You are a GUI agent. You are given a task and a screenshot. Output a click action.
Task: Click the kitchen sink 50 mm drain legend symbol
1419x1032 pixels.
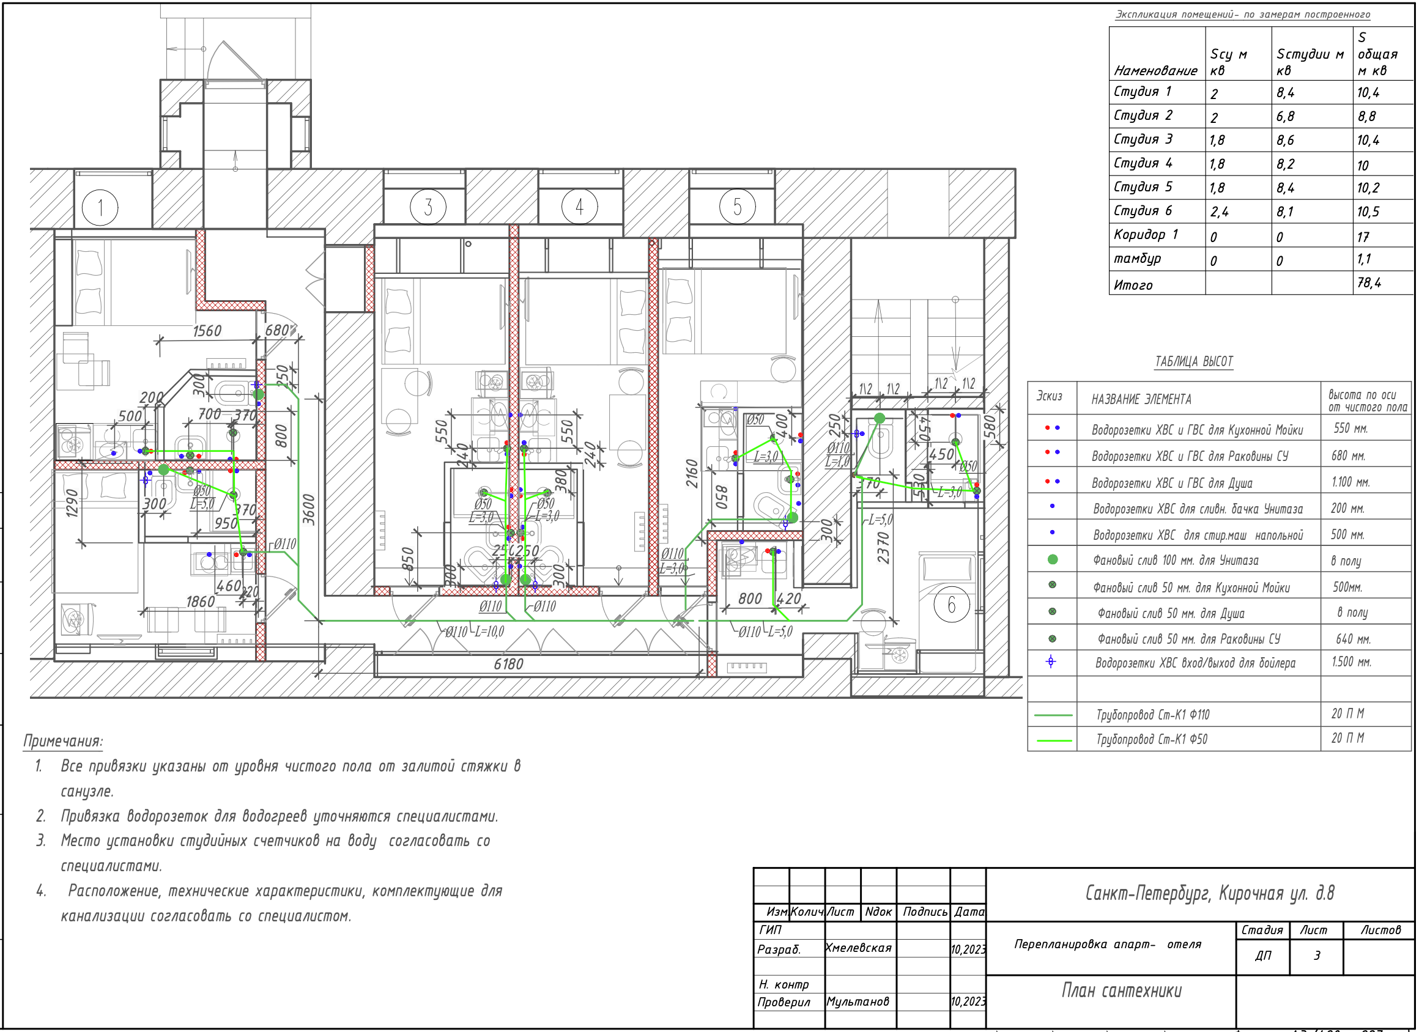[x=1053, y=586]
